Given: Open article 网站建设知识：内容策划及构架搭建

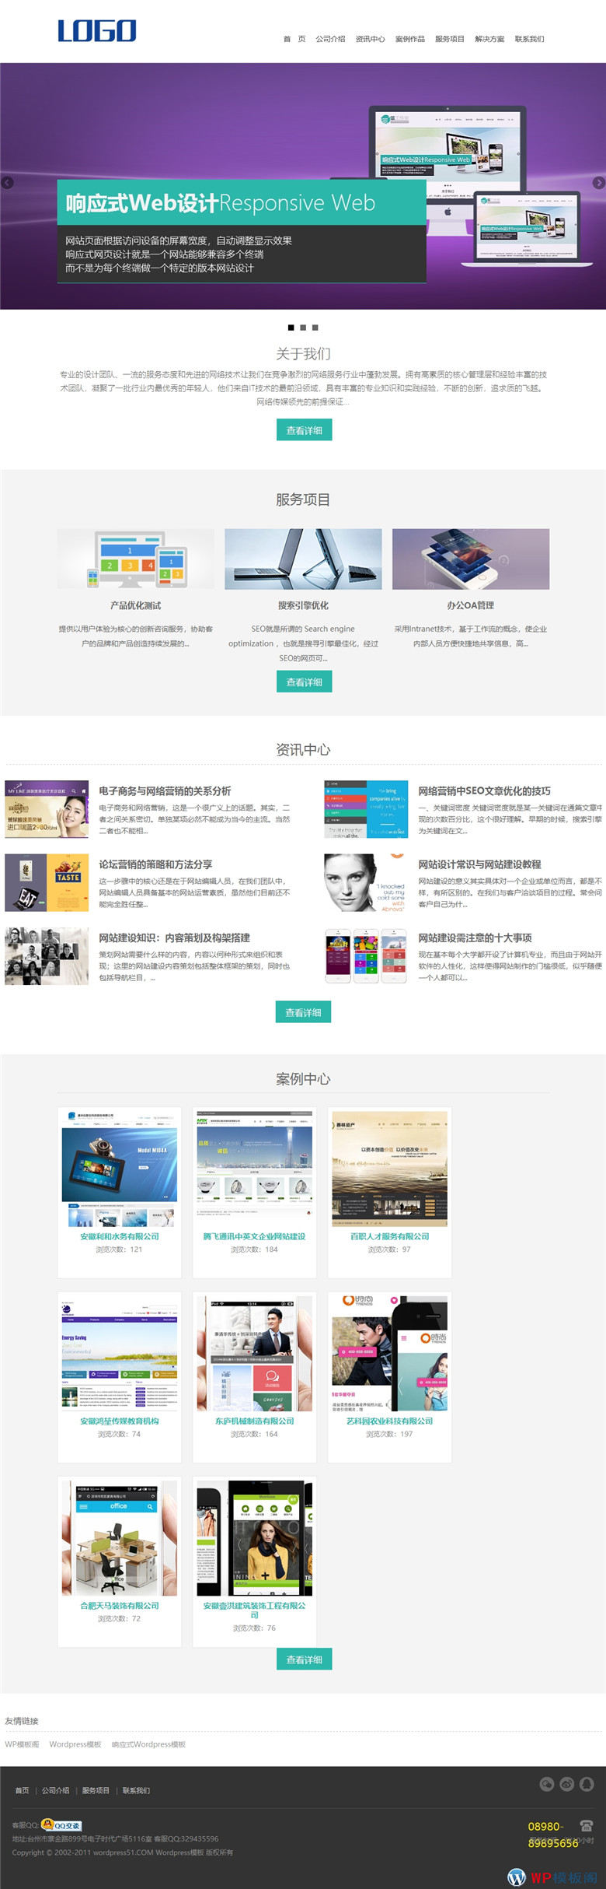Looking at the screenshot, I should (x=174, y=938).
